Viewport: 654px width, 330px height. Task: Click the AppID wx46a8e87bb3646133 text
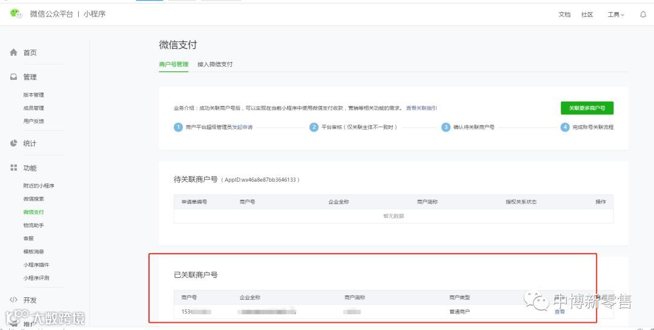pos(260,180)
